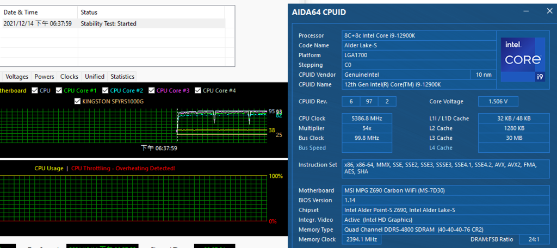Click the 10 nm process field
The image size is (557, 248).
click(483, 75)
